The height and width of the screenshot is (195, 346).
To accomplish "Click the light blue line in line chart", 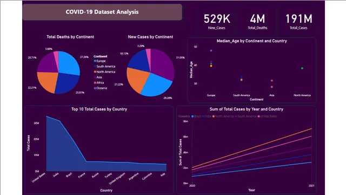I will 252,170.
